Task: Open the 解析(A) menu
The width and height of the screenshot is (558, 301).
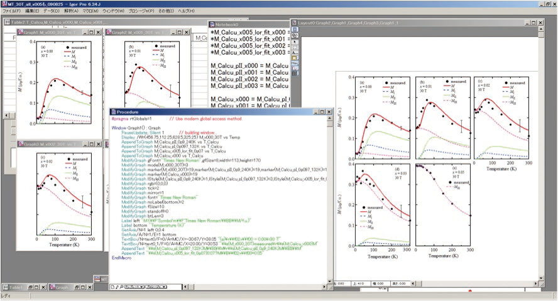Action: [71, 11]
